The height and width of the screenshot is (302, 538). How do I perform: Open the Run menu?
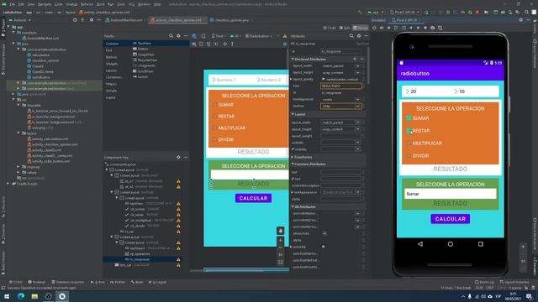click(x=110, y=4)
